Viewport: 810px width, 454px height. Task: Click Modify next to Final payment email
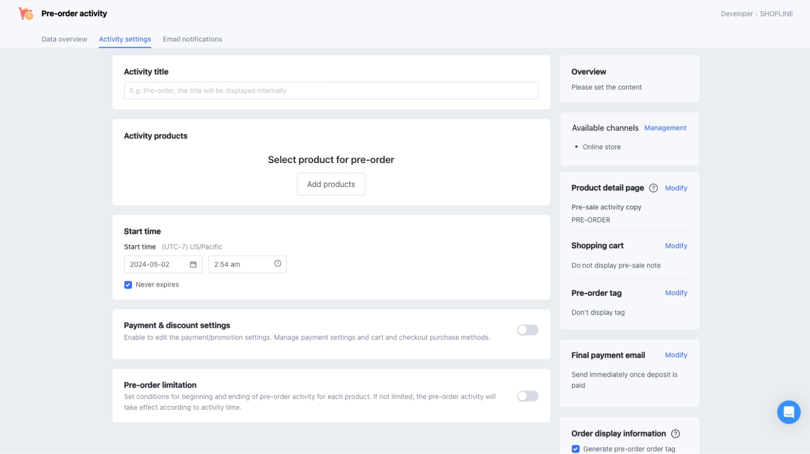[676, 355]
